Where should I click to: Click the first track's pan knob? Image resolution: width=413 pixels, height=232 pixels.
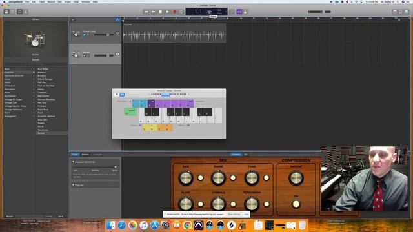click(x=117, y=34)
